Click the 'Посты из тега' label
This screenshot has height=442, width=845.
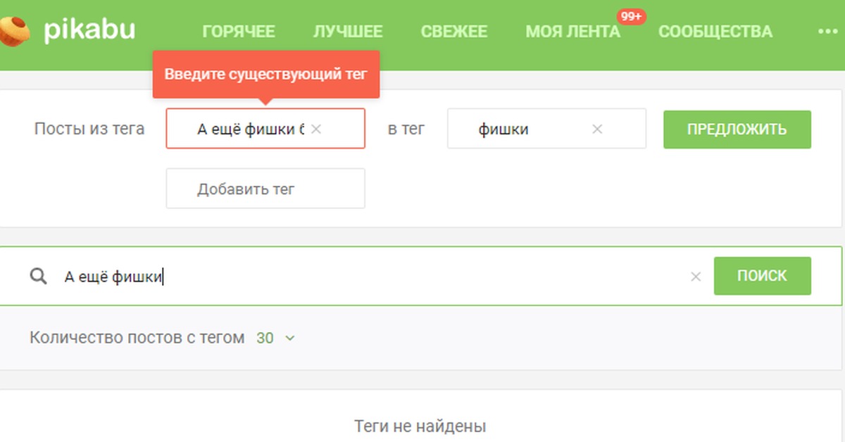tap(89, 129)
